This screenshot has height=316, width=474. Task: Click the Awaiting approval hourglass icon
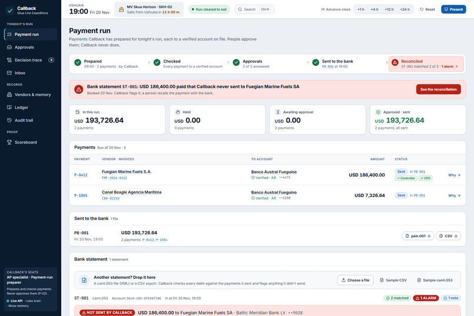278,112
